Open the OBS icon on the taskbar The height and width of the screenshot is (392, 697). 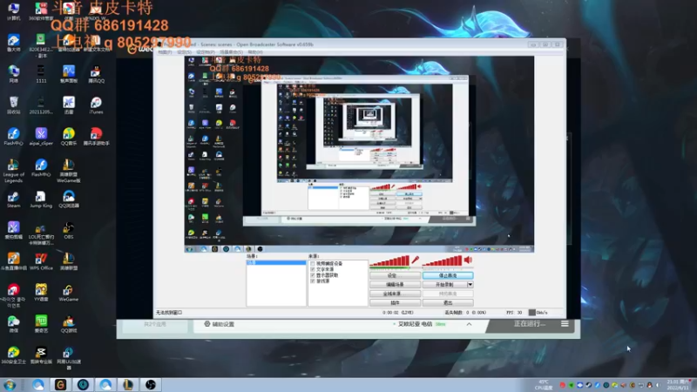click(x=150, y=384)
